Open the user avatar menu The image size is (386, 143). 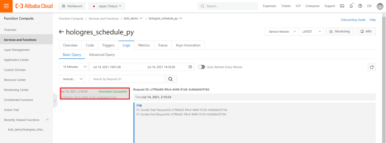point(380,6)
